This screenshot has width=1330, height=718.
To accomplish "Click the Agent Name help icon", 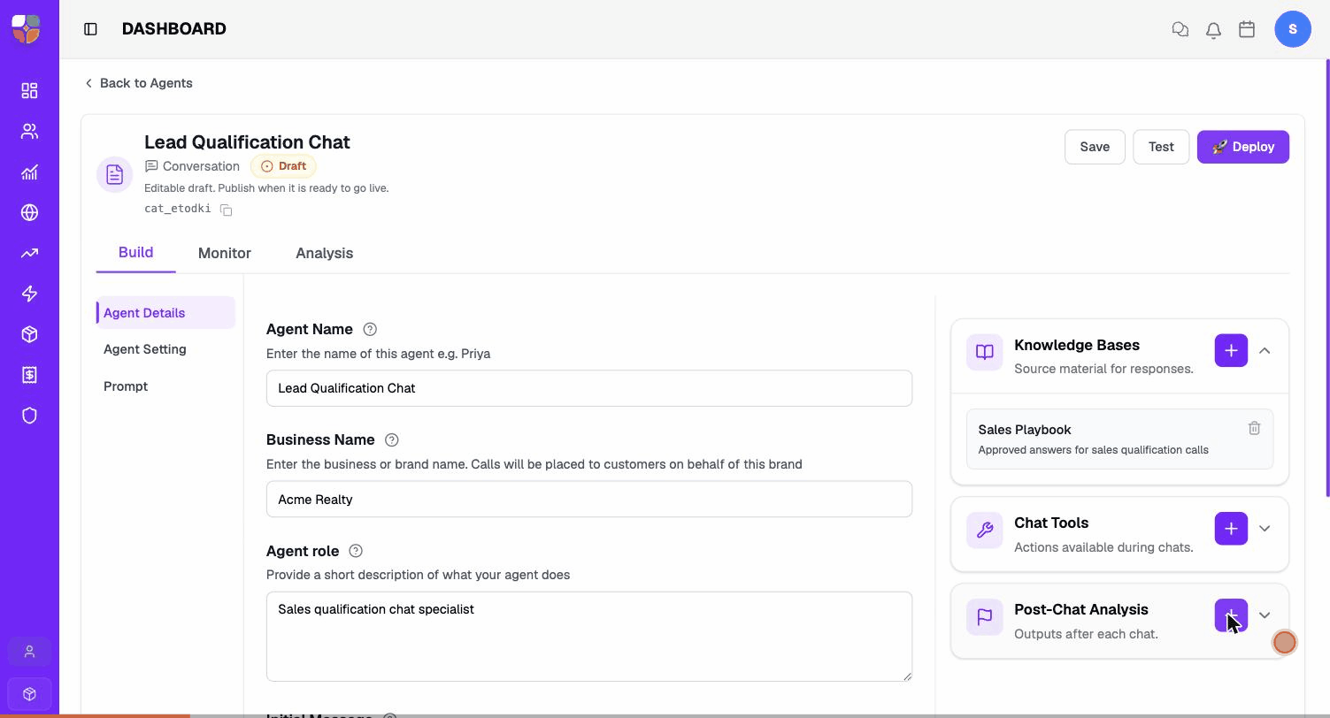I will (370, 329).
